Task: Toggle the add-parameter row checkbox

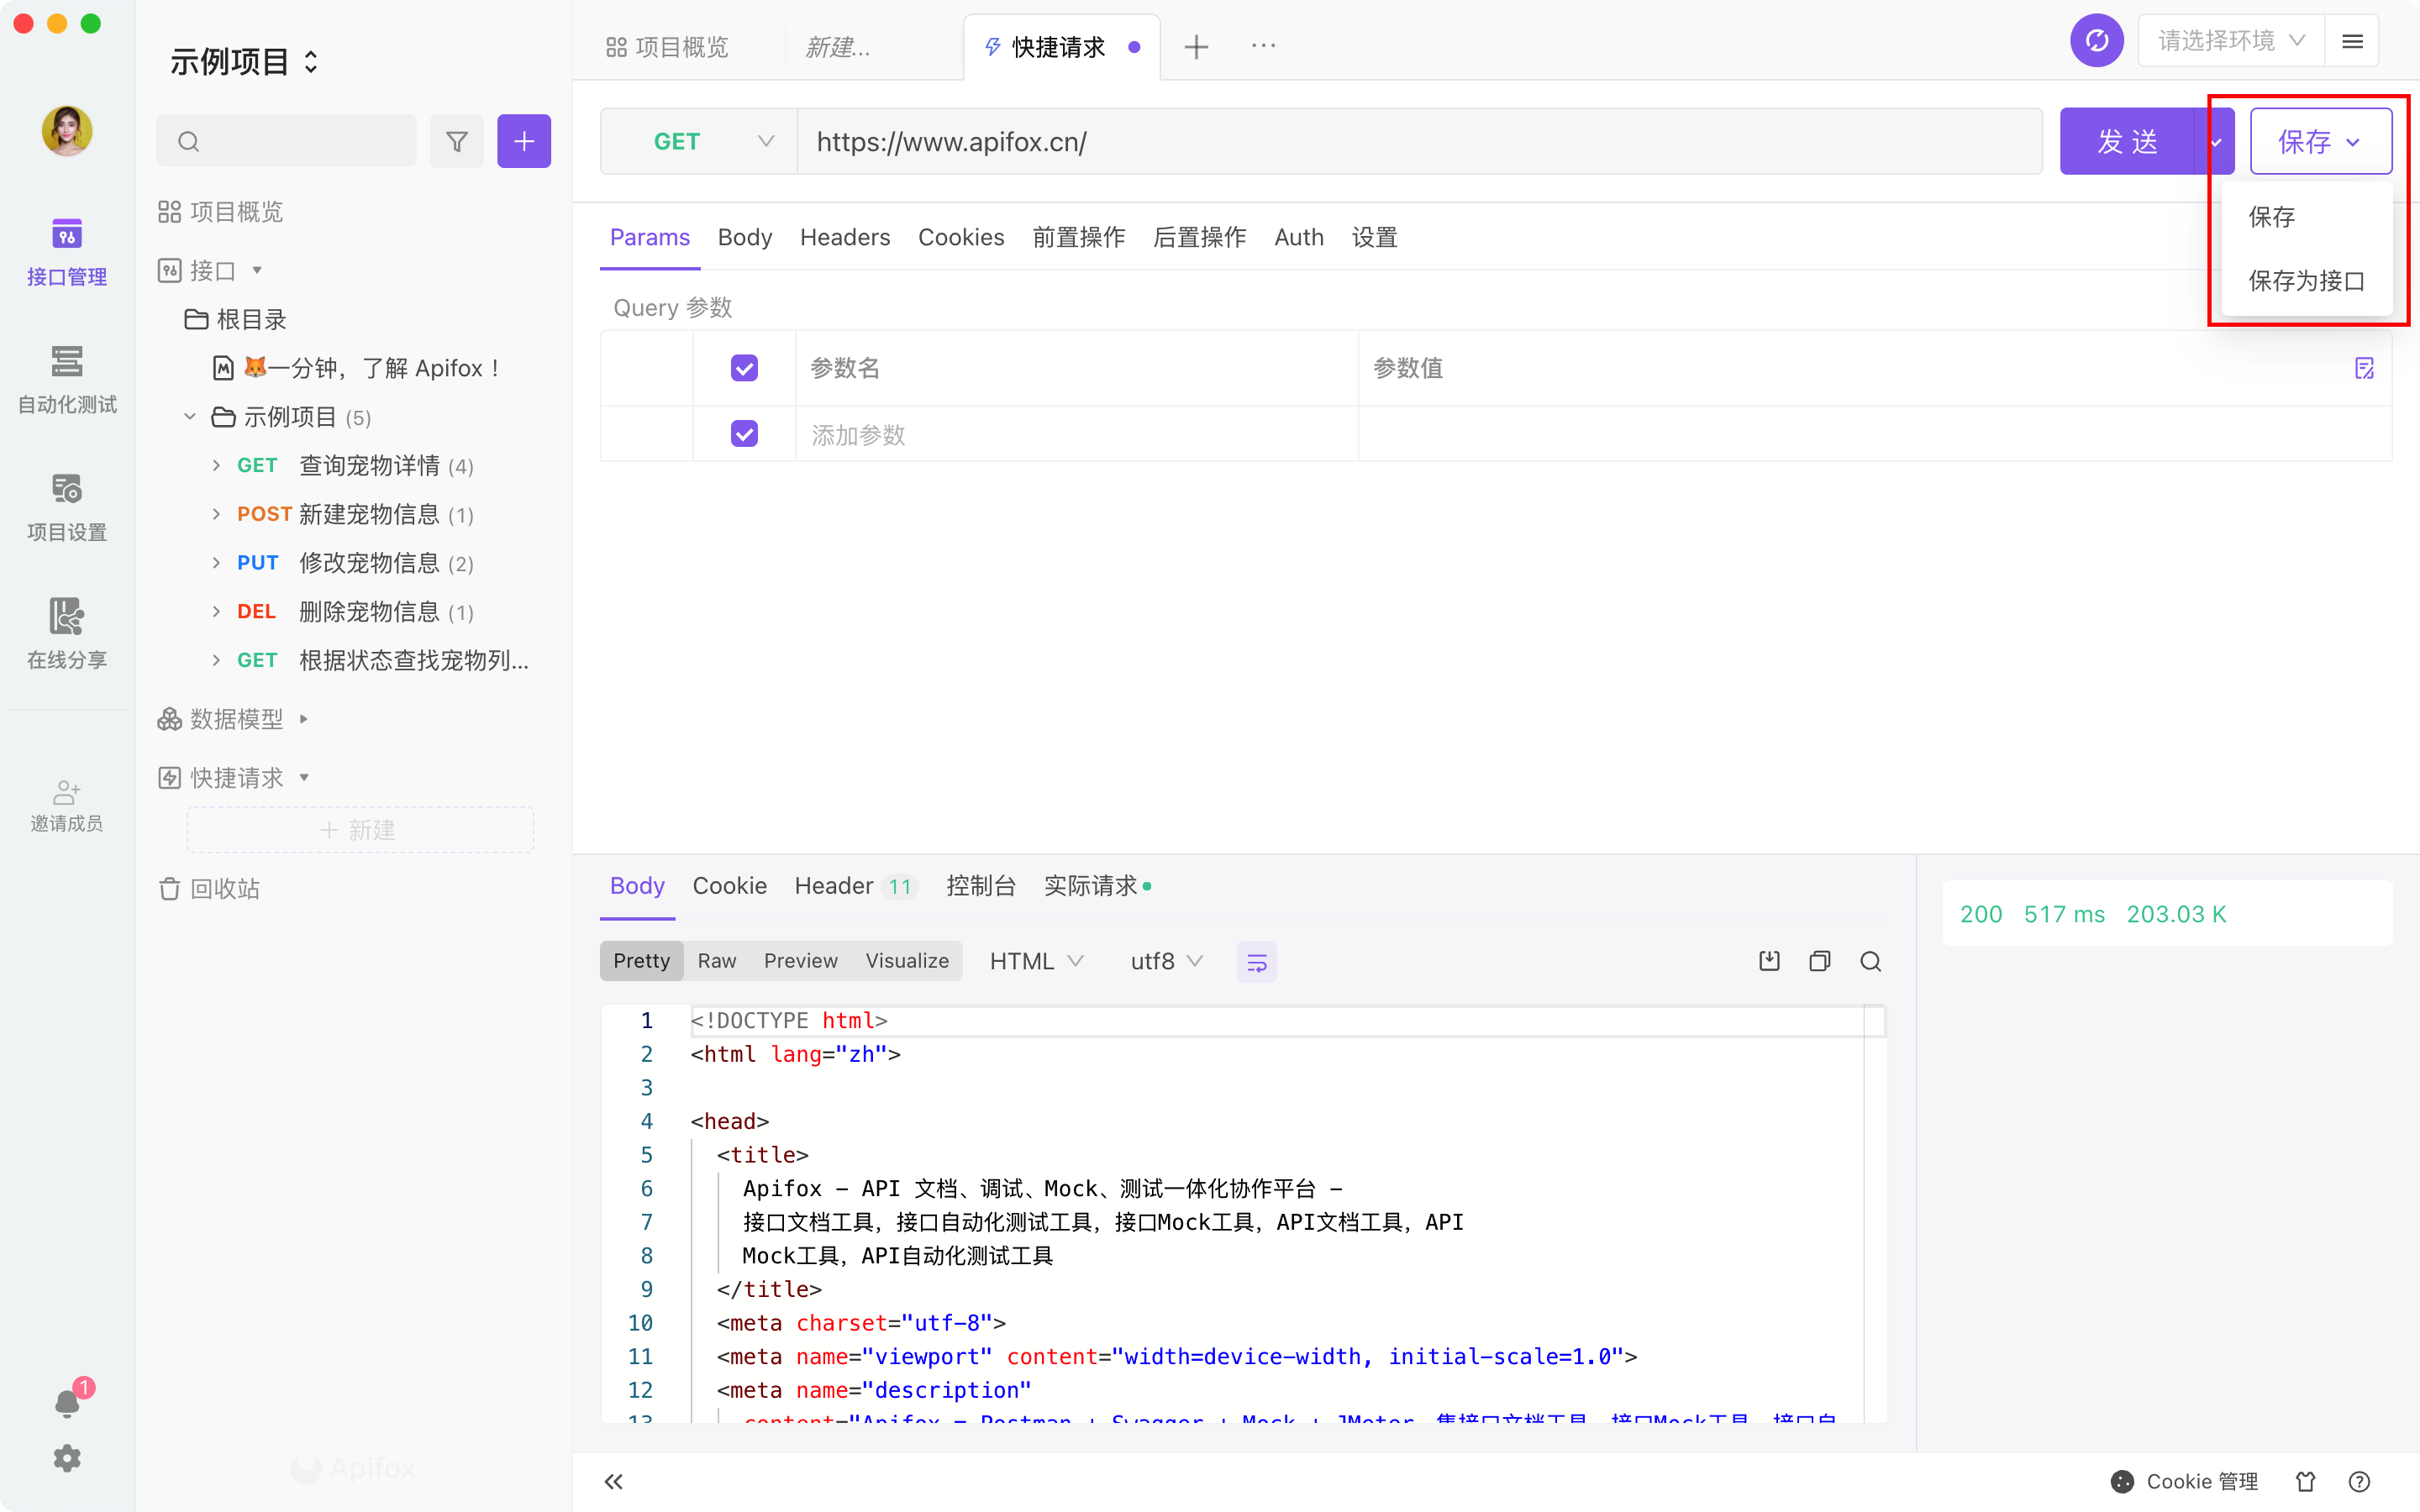Action: [x=744, y=434]
